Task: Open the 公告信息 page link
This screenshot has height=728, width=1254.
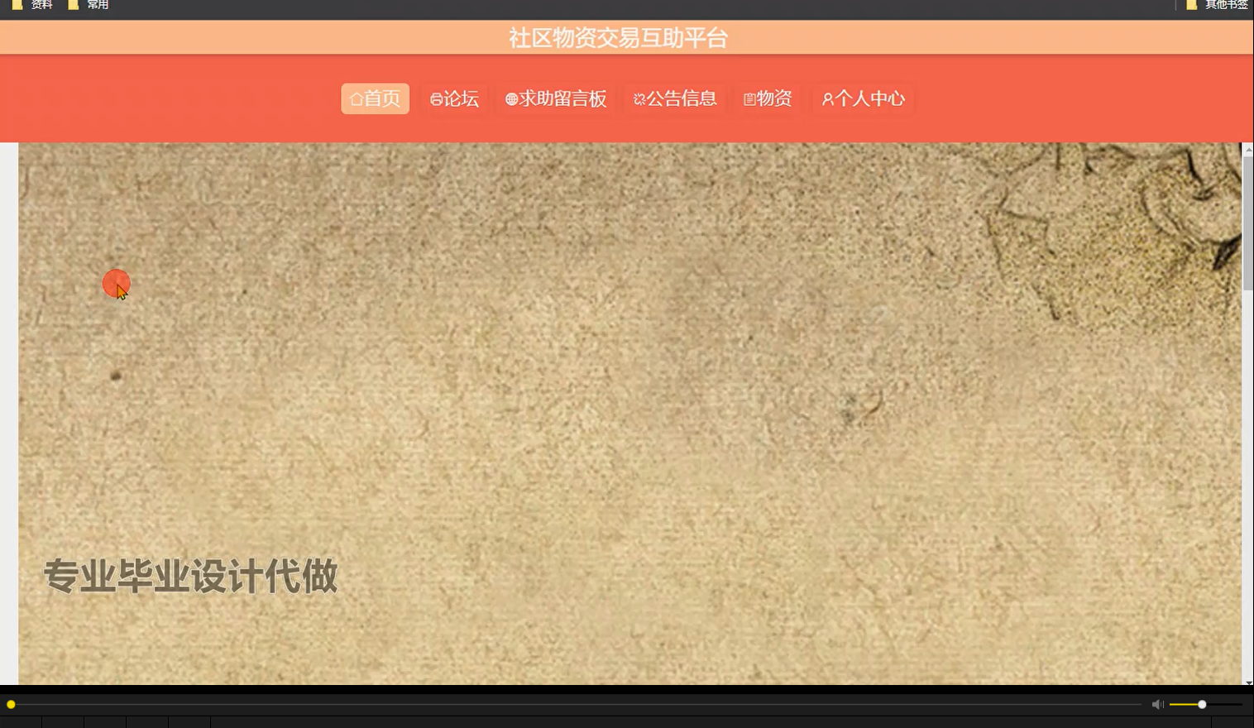Action: point(674,98)
